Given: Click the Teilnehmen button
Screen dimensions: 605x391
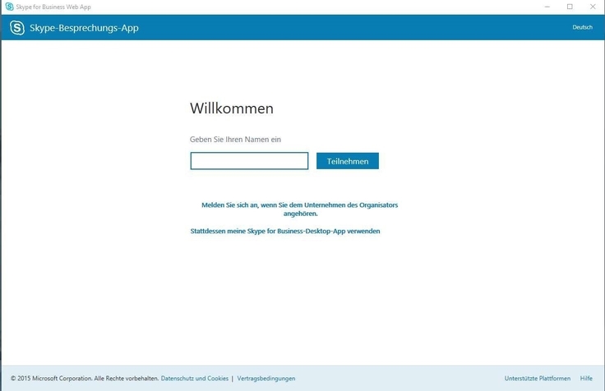Looking at the screenshot, I should pos(348,161).
